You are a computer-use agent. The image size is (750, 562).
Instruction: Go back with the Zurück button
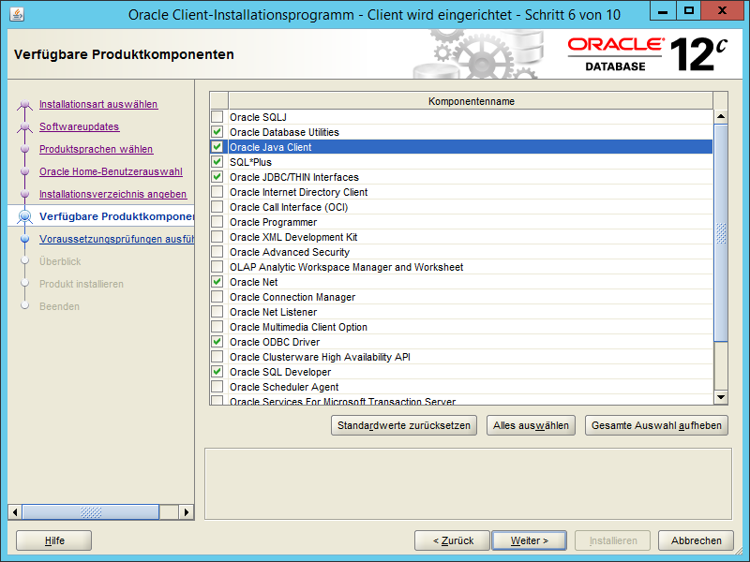click(x=452, y=540)
